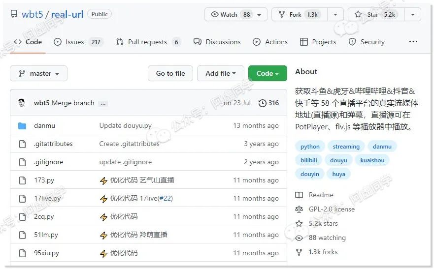
Task: Select the python topic tag
Action: point(310,147)
